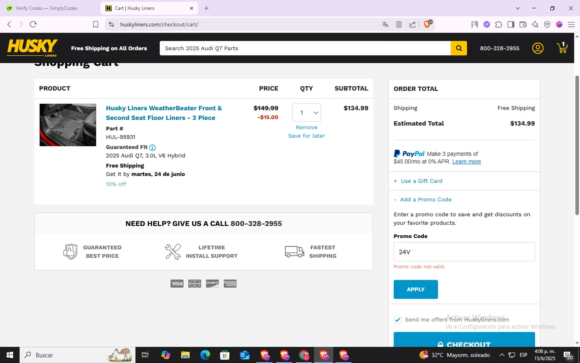
Task: Click the APPLY promo button
Action: [x=416, y=289]
